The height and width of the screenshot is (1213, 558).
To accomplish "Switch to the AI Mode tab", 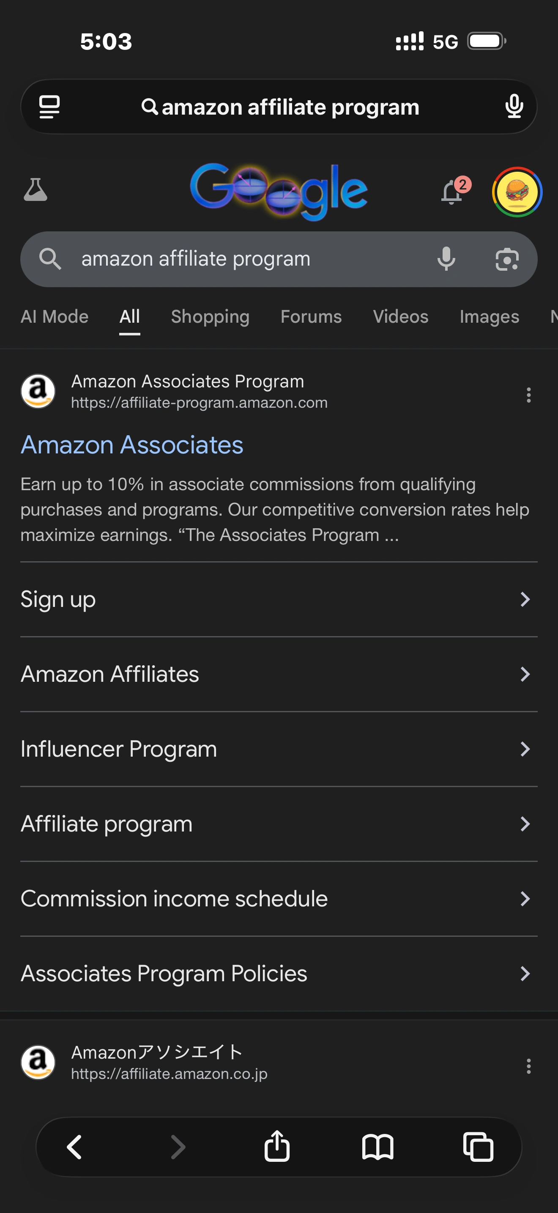I will [x=55, y=317].
